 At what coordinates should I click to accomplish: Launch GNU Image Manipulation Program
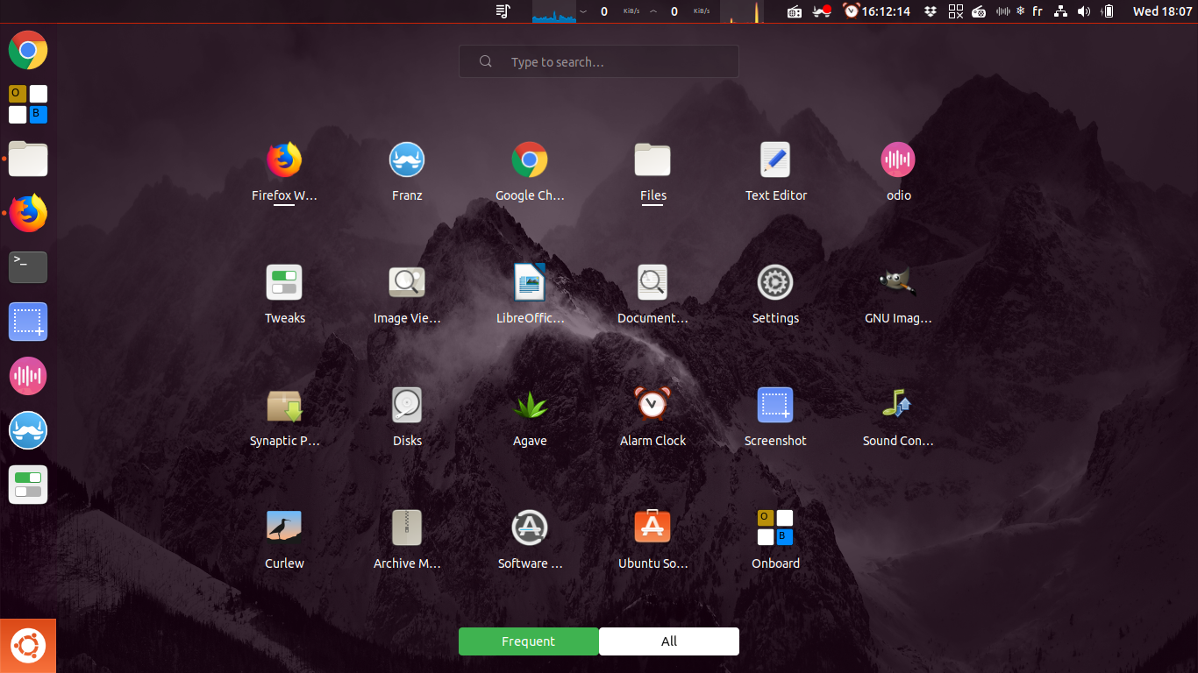click(x=898, y=294)
